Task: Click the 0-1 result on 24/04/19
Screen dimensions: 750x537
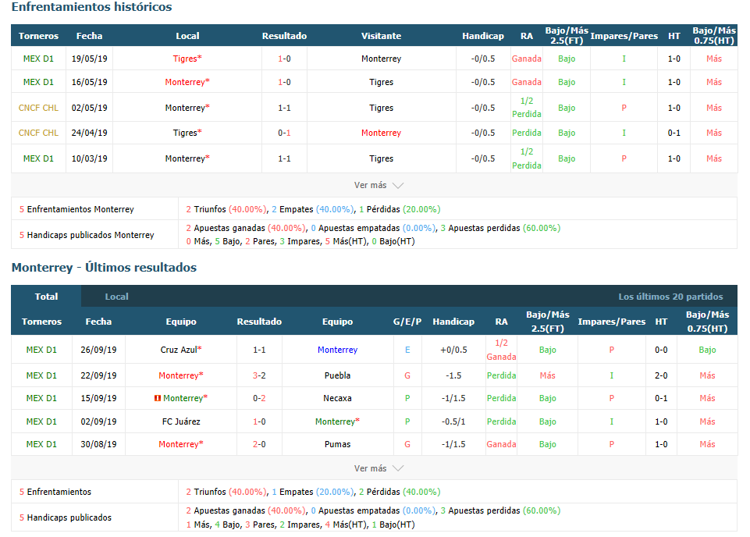Action: (284, 133)
